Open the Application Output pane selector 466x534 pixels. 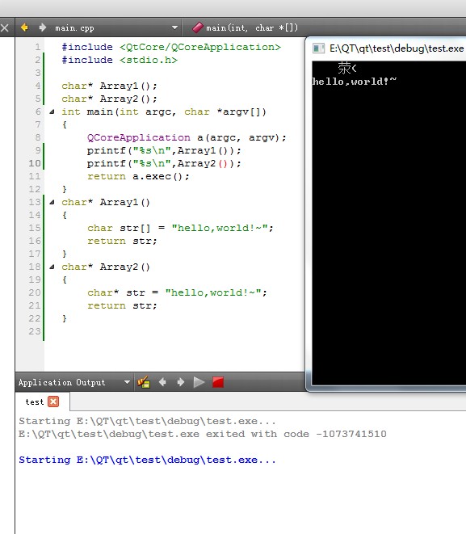(x=127, y=382)
